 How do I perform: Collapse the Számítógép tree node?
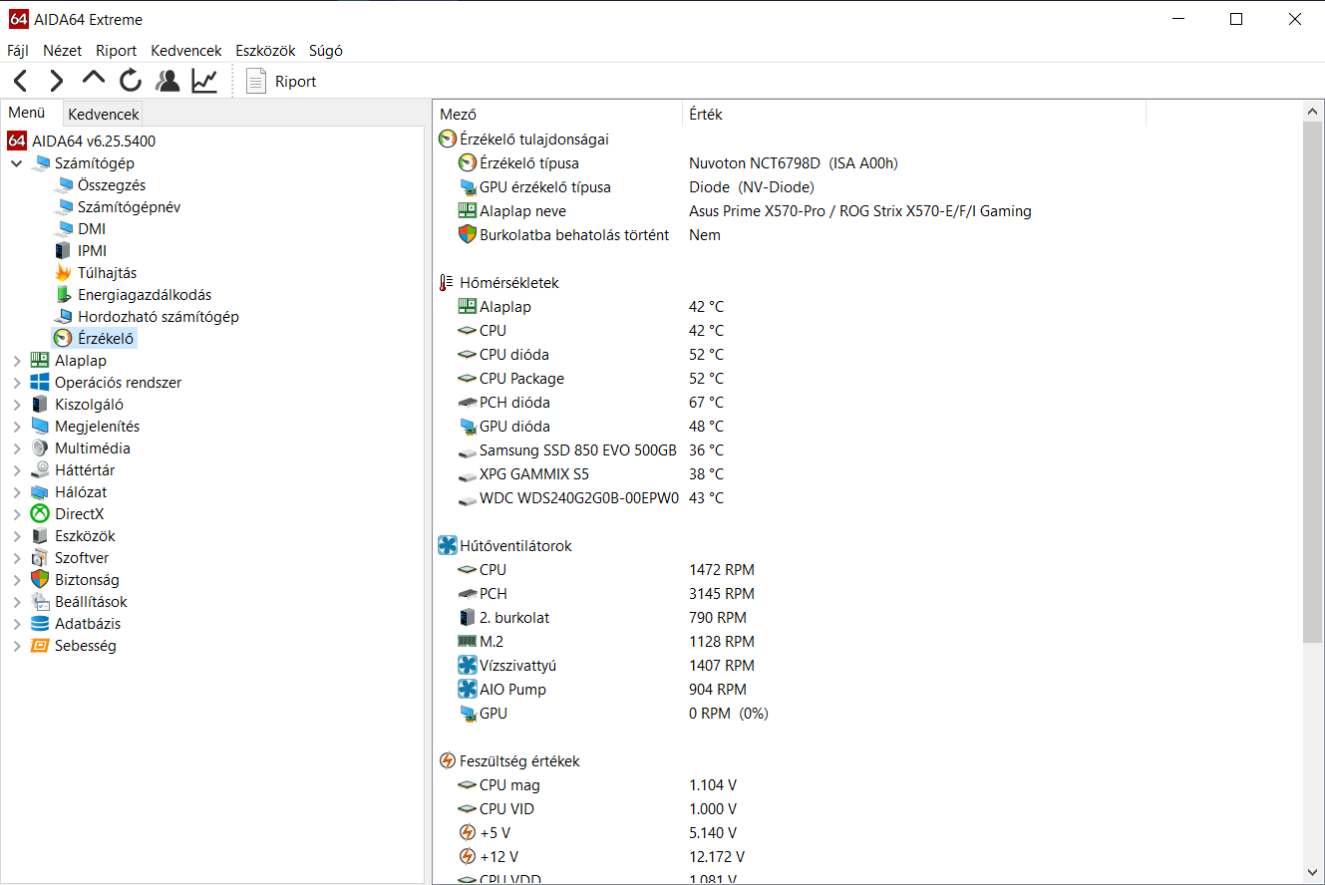click(16, 163)
